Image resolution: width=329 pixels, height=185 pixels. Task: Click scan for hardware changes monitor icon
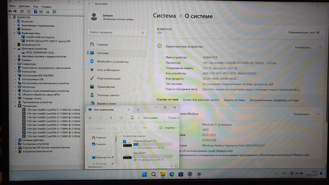54,12
